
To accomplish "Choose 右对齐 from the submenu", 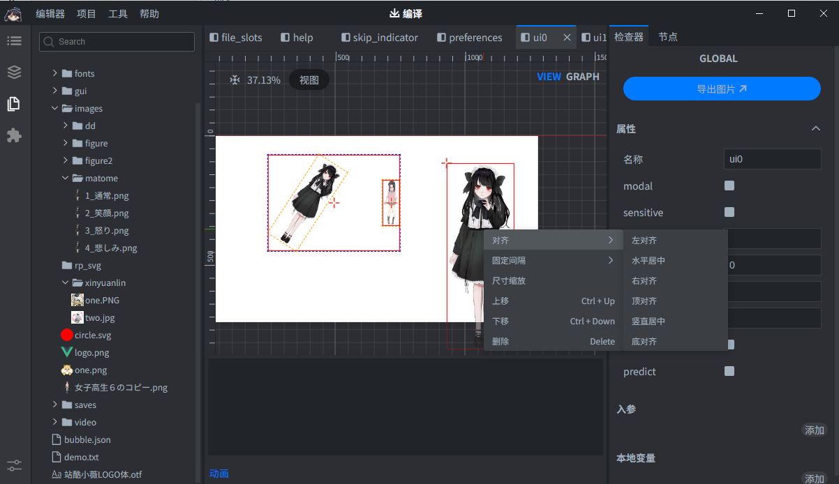I will click(x=675, y=280).
